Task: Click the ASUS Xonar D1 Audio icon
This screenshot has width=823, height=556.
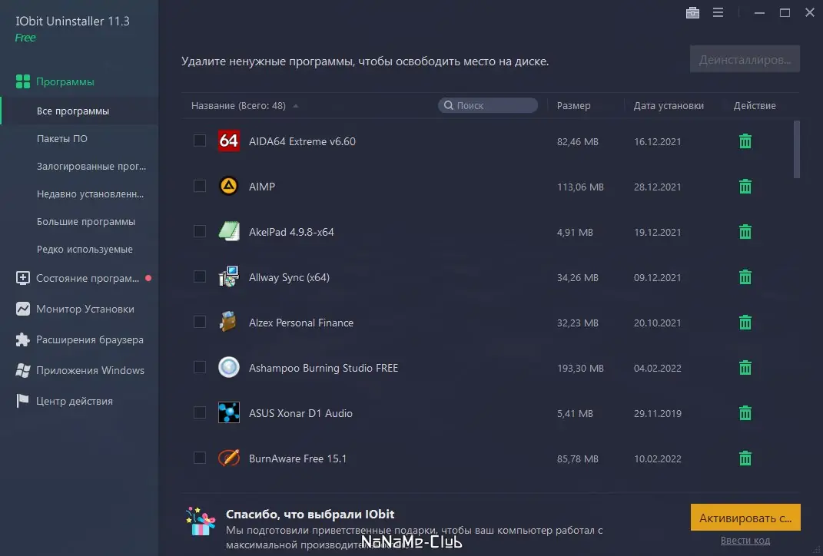Action: click(x=229, y=413)
